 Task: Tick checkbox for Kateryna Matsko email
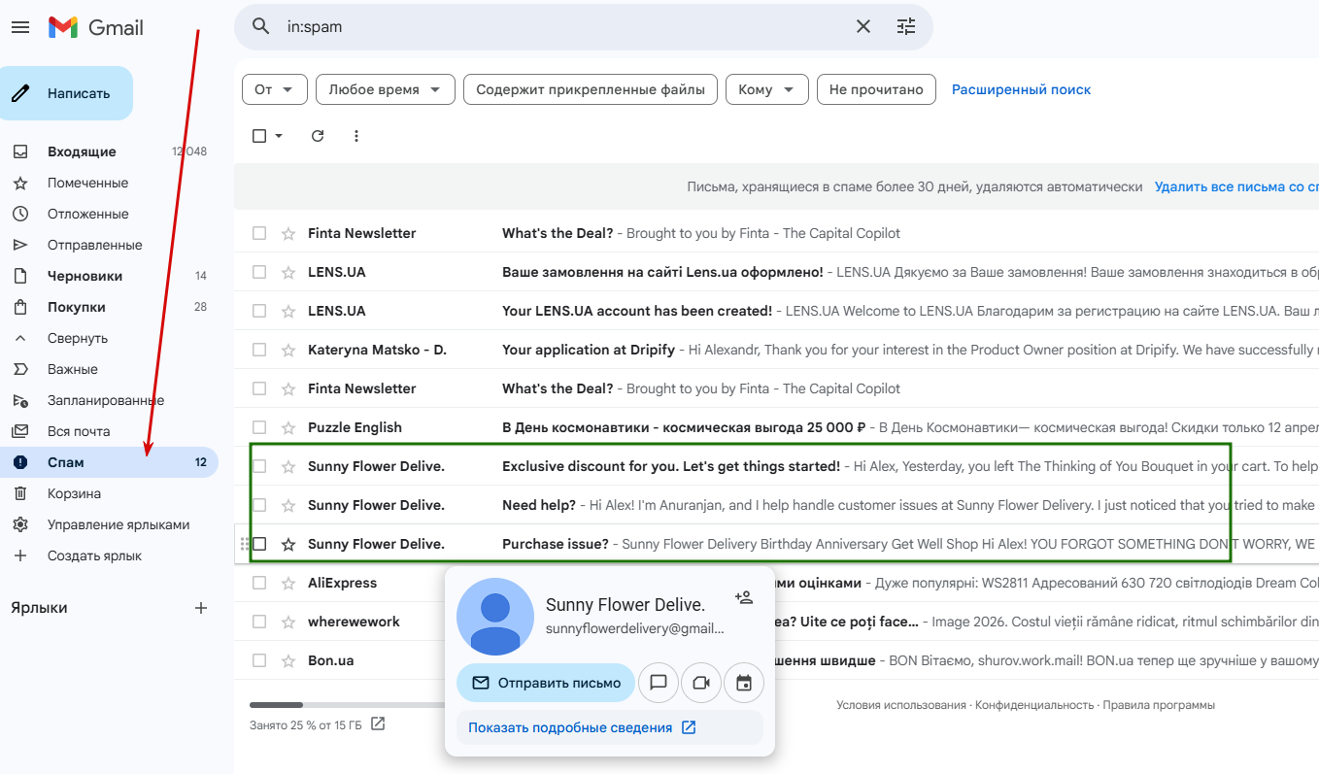[259, 350]
